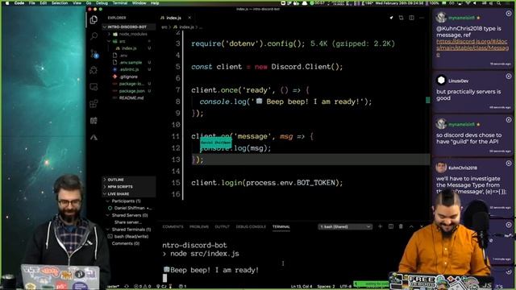Open the Debug menu in the menu bar
The height and width of the screenshot is (290, 516).
102,3
